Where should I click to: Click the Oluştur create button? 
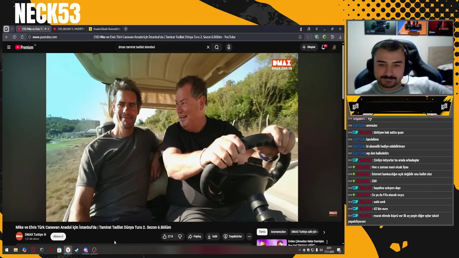point(309,47)
